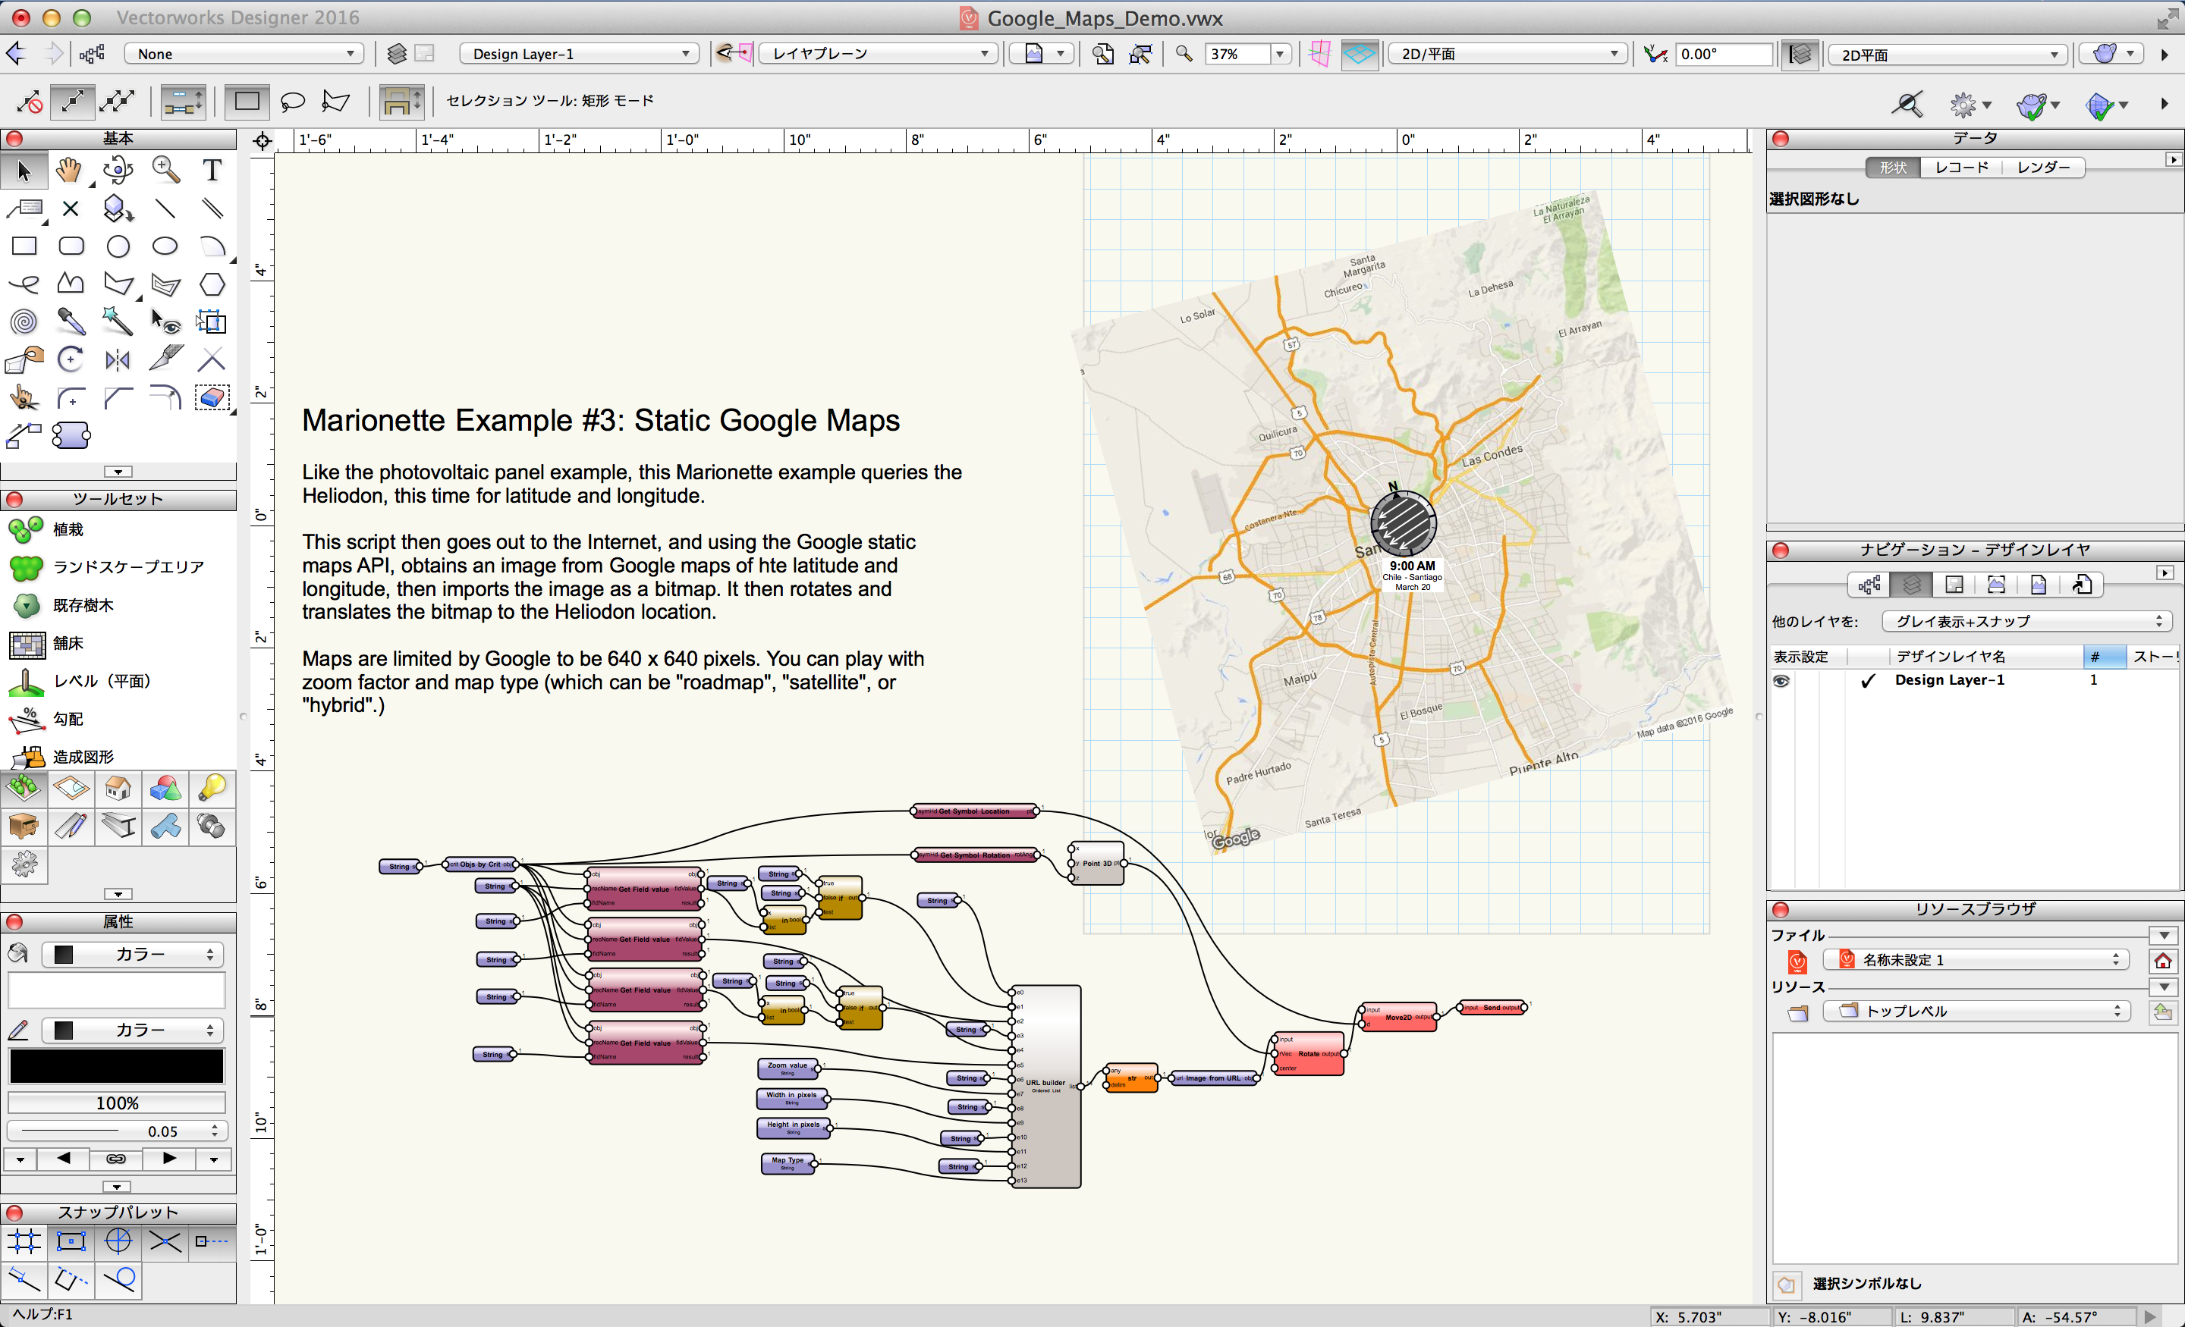
Task: Click the Design Layer-1 row name
Action: click(1949, 680)
